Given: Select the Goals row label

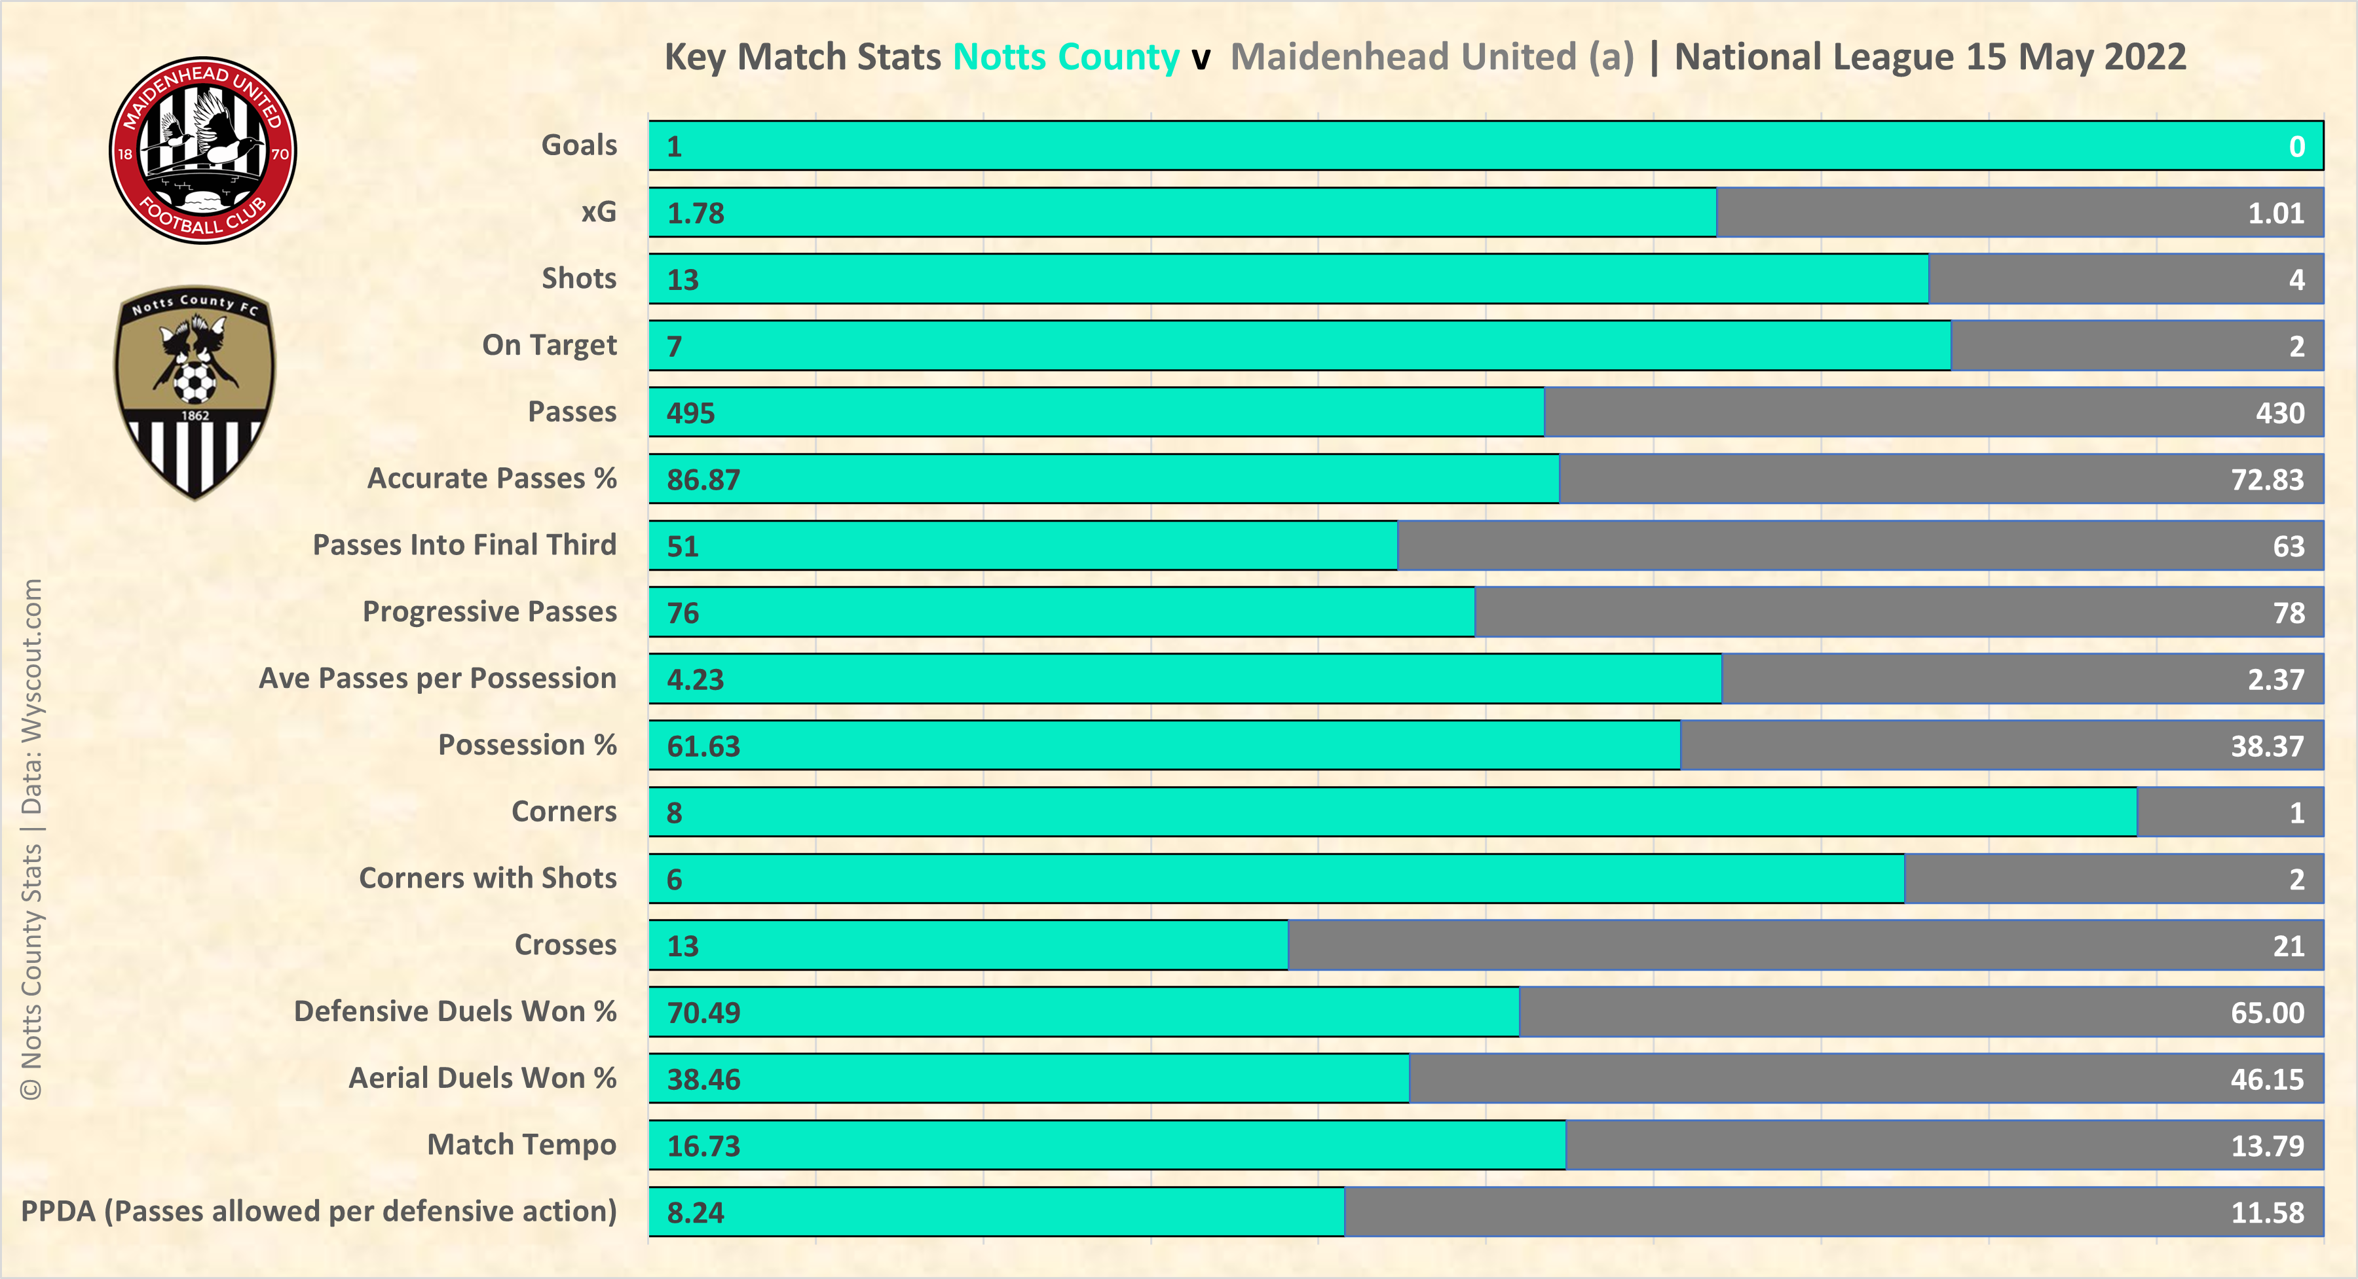Looking at the screenshot, I should tap(578, 145).
